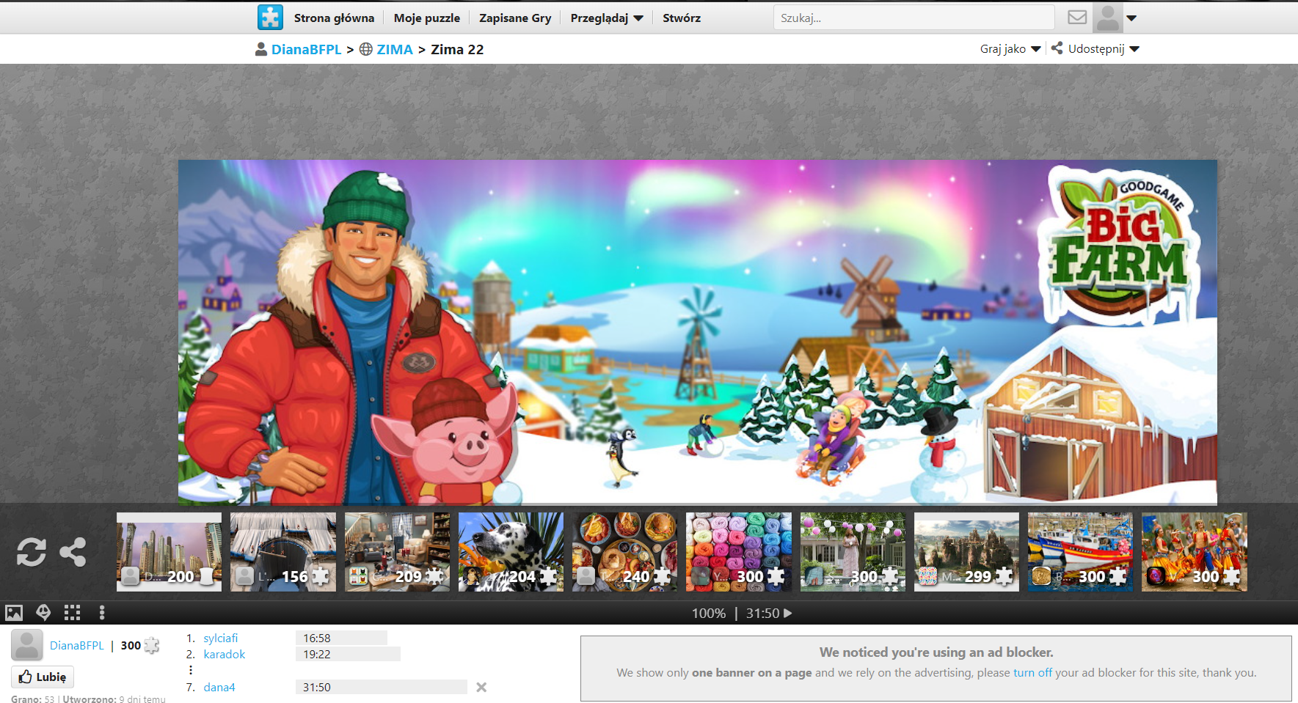Expand the account dropdown arrow
1298x703 pixels.
(1132, 18)
